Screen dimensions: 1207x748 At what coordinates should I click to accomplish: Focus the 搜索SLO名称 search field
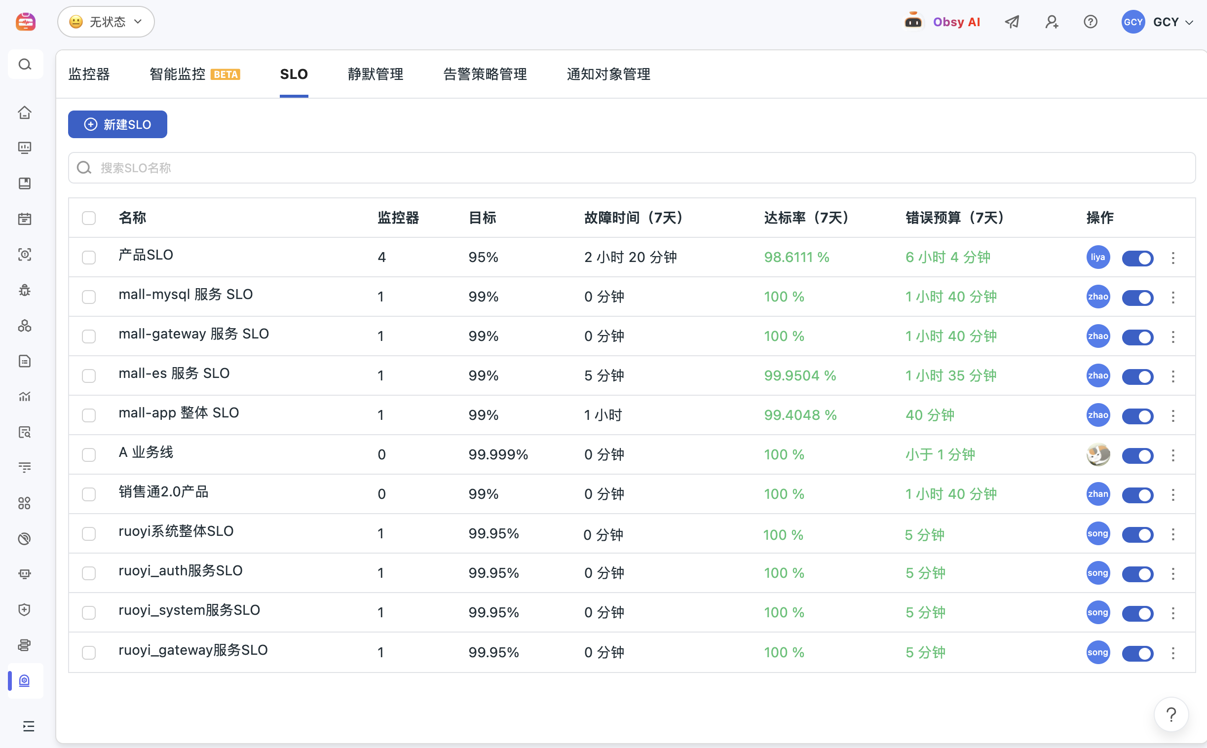(x=632, y=168)
